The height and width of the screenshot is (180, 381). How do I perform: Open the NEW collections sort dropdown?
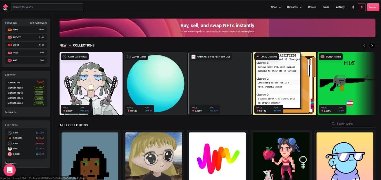70,46
